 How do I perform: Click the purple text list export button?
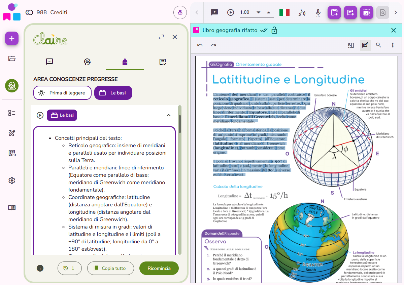(350, 12)
